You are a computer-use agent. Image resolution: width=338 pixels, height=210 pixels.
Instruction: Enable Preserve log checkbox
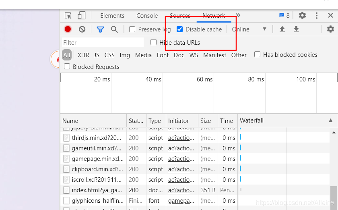132,29
